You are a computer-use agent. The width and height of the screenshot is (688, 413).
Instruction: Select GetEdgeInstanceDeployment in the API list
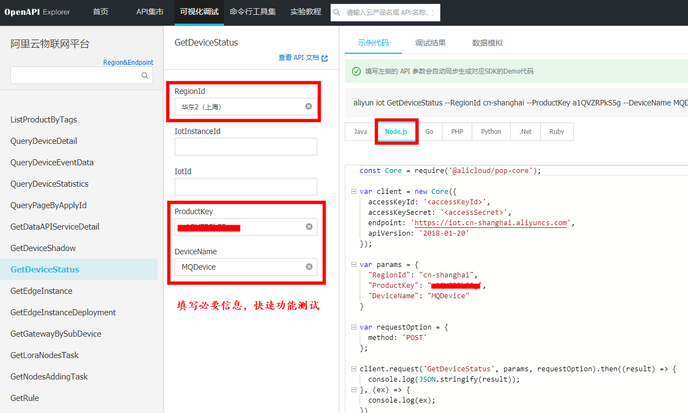pyautogui.click(x=63, y=312)
